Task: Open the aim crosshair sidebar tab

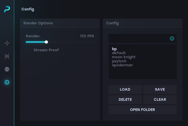Action: pyautogui.click(x=7, y=43)
